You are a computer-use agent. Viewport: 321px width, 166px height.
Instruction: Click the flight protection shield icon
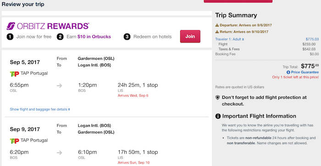(x=218, y=97)
